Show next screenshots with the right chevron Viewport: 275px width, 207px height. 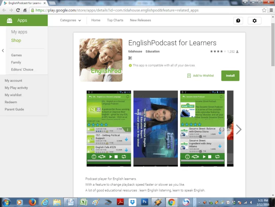pos(239,129)
